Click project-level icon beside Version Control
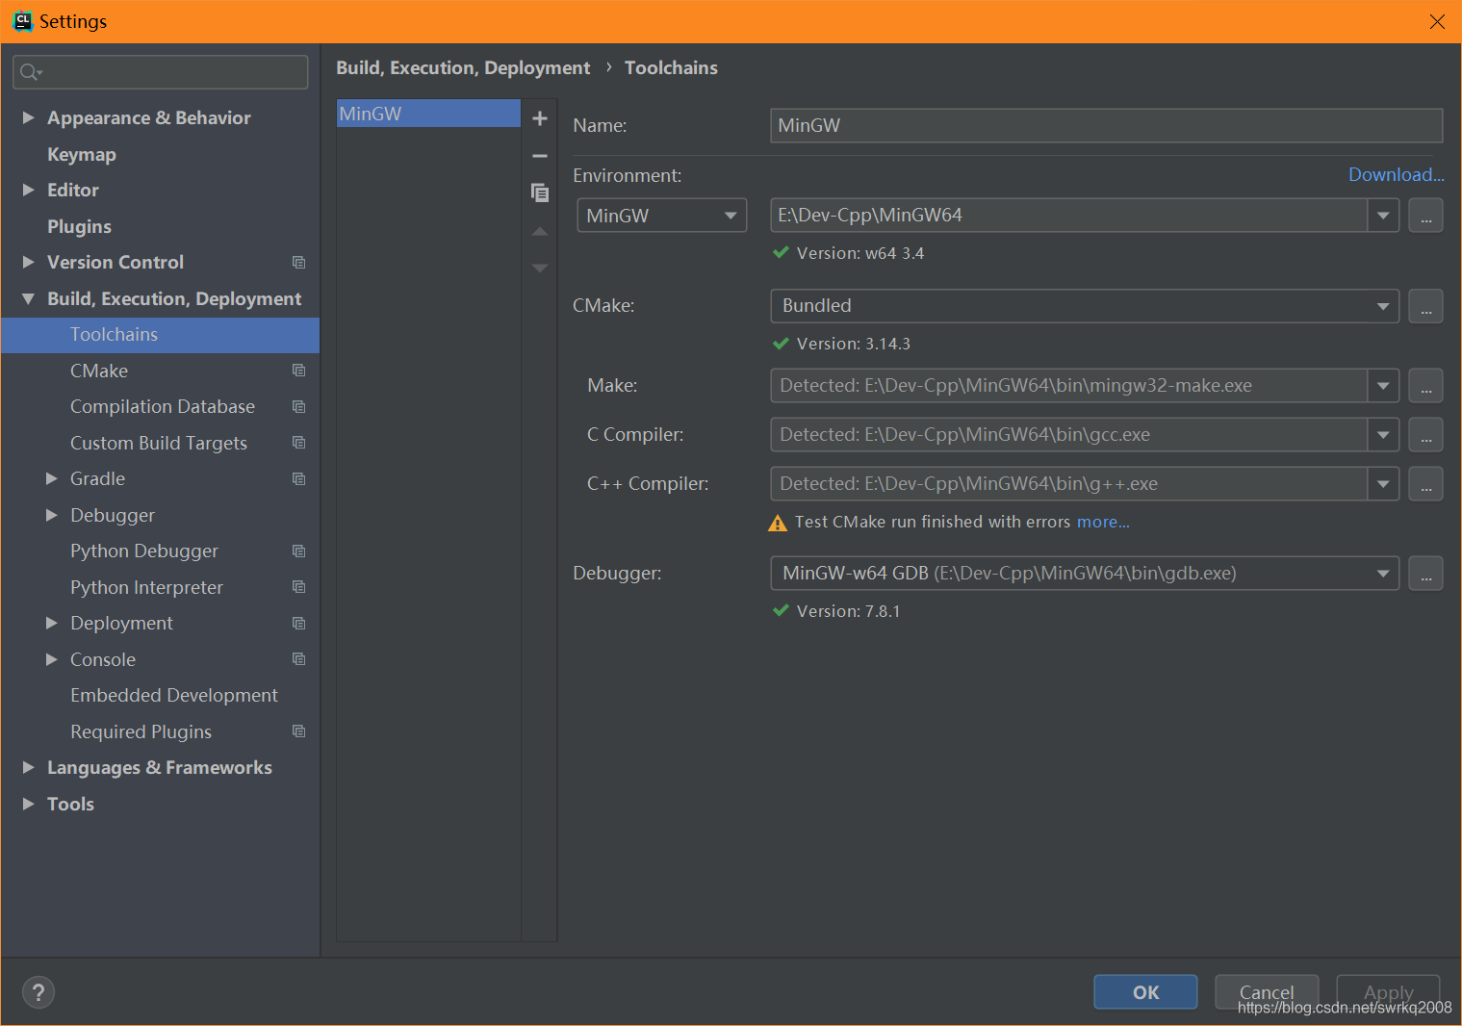The height and width of the screenshot is (1026, 1462). pos(299,263)
